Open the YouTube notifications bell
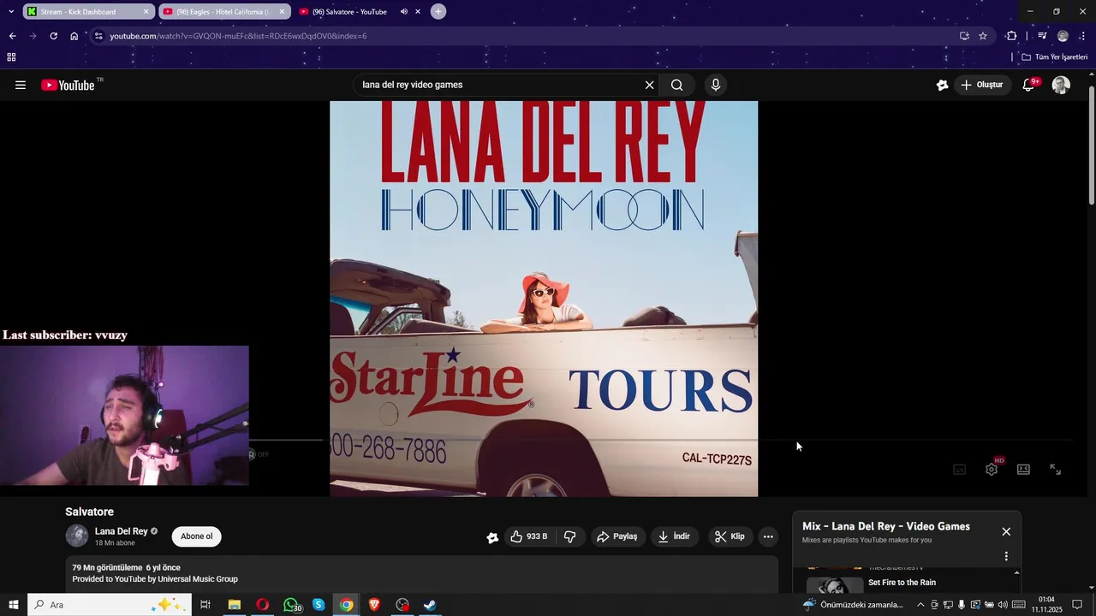The height and width of the screenshot is (616, 1096). click(x=1029, y=85)
